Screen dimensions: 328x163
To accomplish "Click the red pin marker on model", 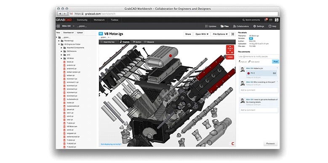I will (170, 56).
